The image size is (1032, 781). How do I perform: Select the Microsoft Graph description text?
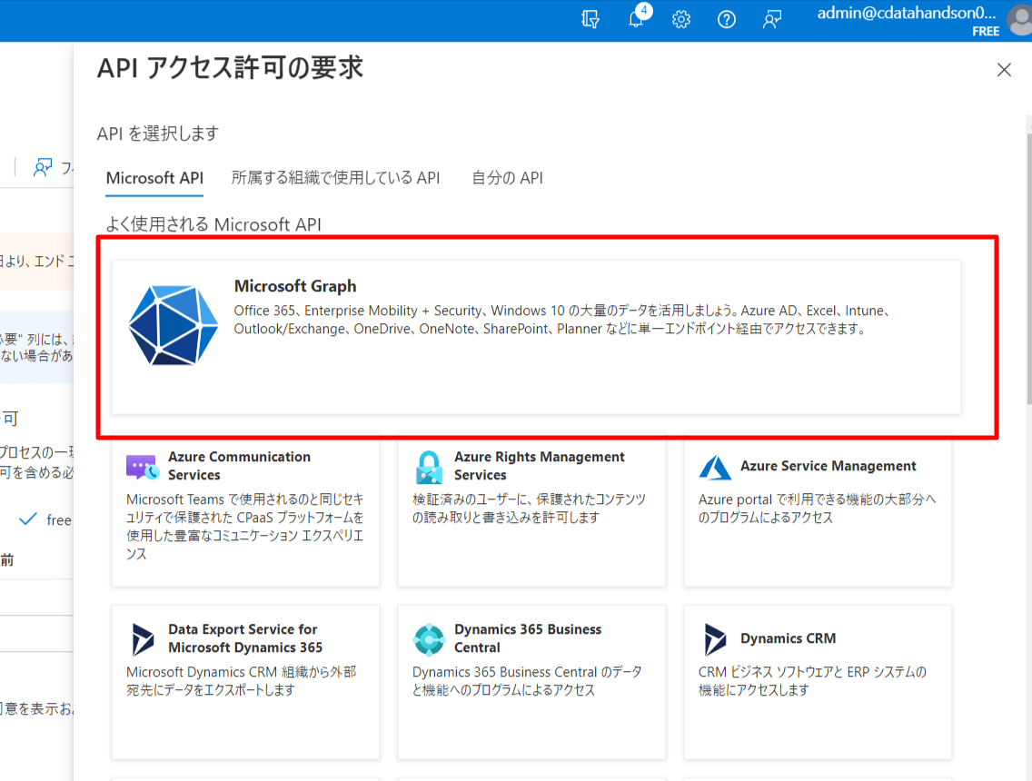(562, 320)
